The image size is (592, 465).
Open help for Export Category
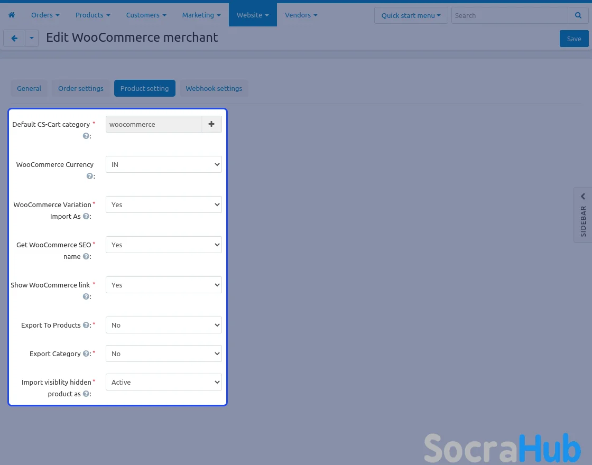click(86, 354)
